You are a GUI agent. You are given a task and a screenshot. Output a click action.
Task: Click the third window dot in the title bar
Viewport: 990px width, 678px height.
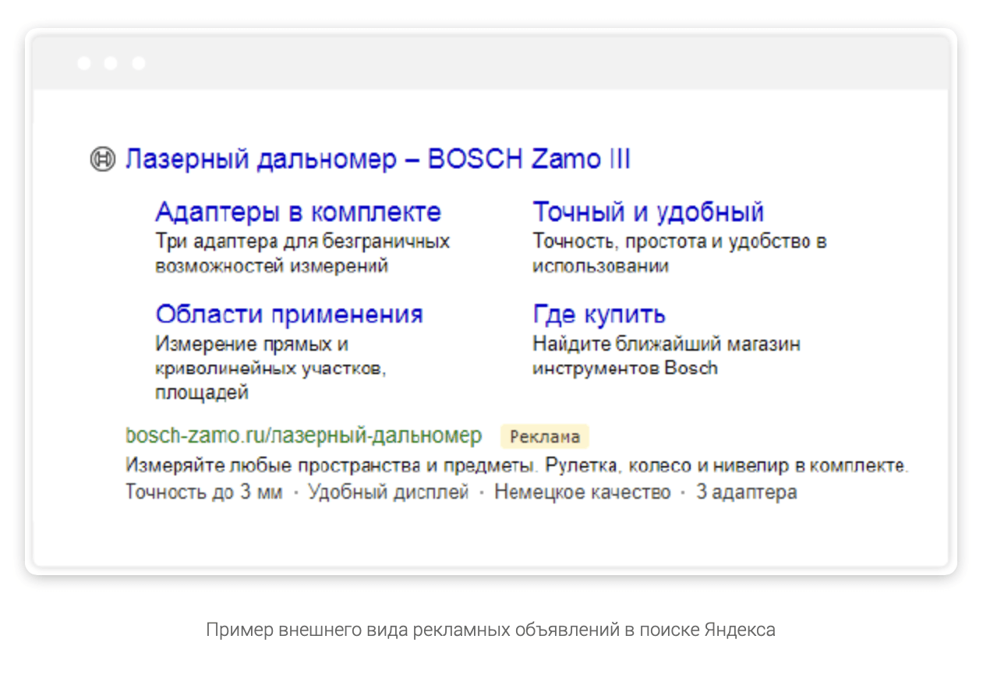(139, 63)
